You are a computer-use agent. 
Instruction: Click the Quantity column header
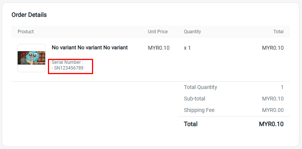pyautogui.click(x=192, y=32)
